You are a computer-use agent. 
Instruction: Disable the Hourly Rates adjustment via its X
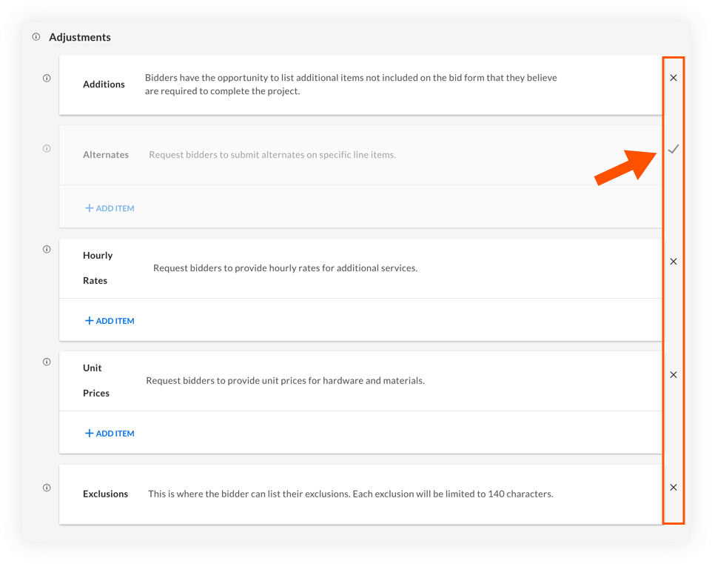[x=673, y=261]
